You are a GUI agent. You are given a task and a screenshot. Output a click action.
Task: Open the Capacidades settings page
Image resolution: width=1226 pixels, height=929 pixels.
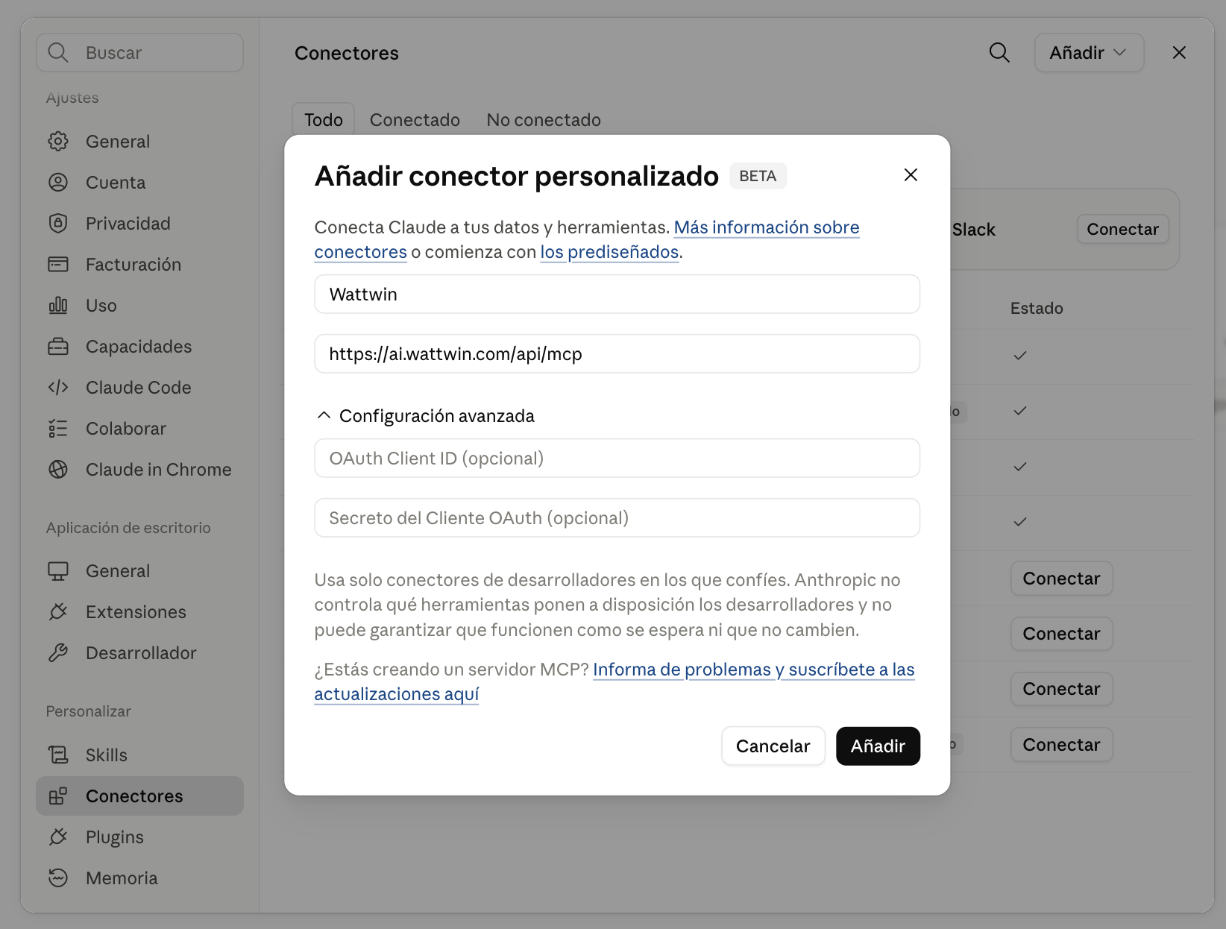(x=139, y=347)
